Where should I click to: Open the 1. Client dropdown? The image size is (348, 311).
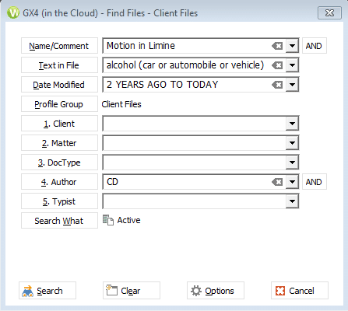pos(292,124)
